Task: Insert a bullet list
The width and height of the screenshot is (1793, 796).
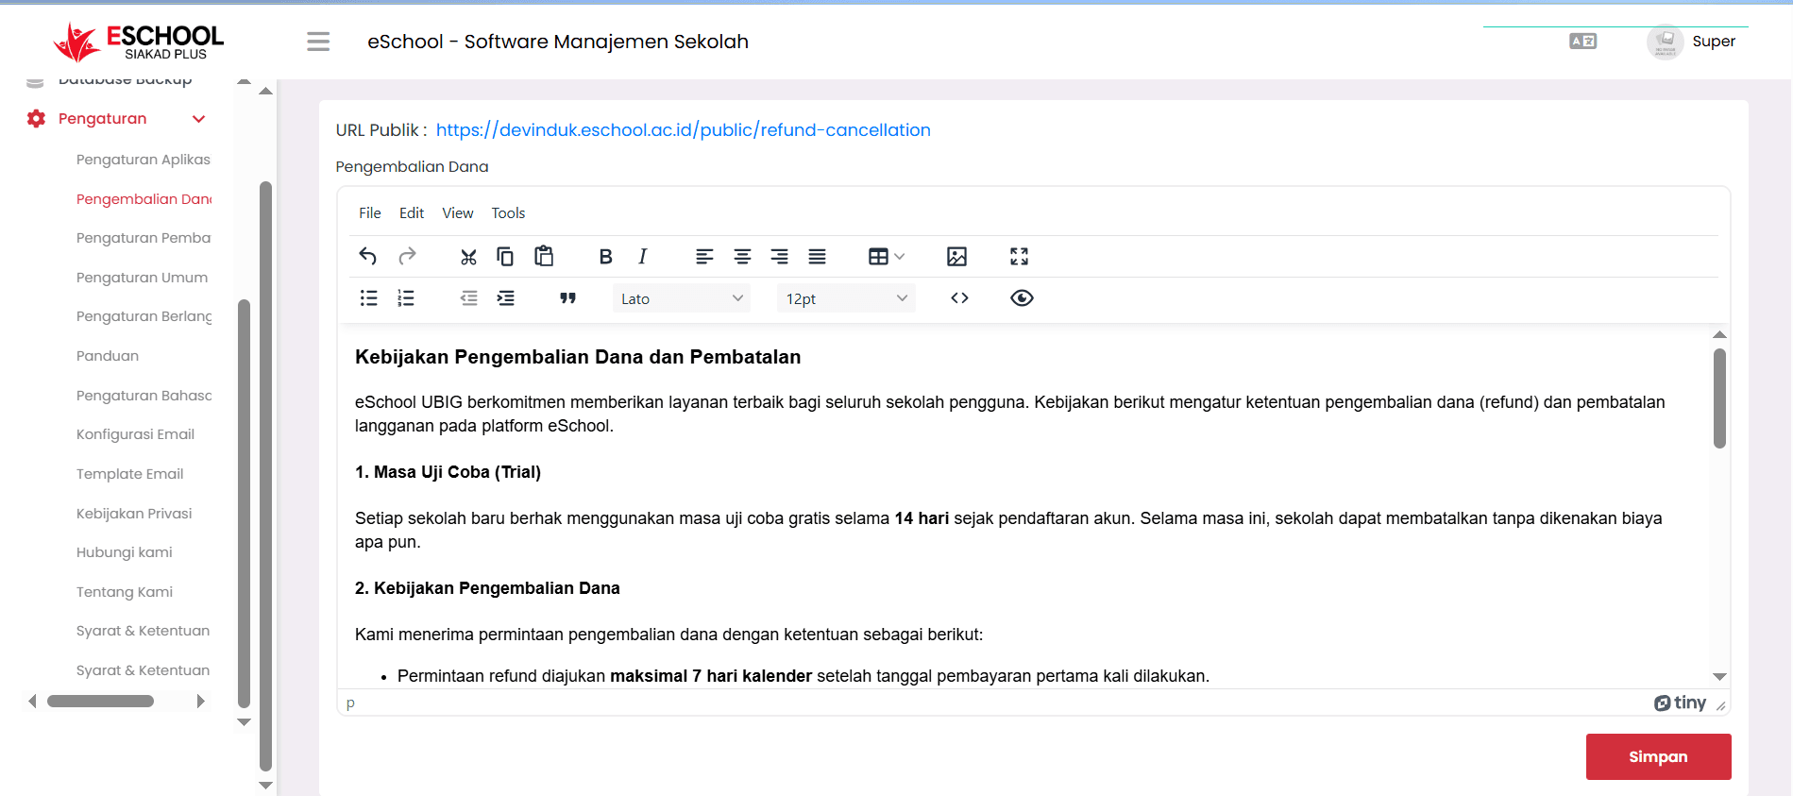Action: (368, 298)
